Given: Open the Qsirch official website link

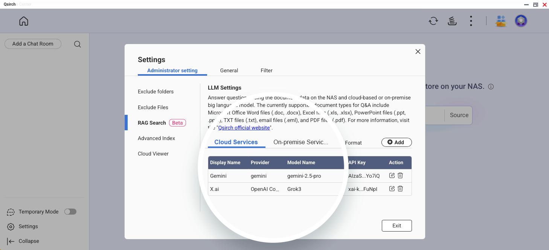Looking at the screenshot, I should click(244, 128).
